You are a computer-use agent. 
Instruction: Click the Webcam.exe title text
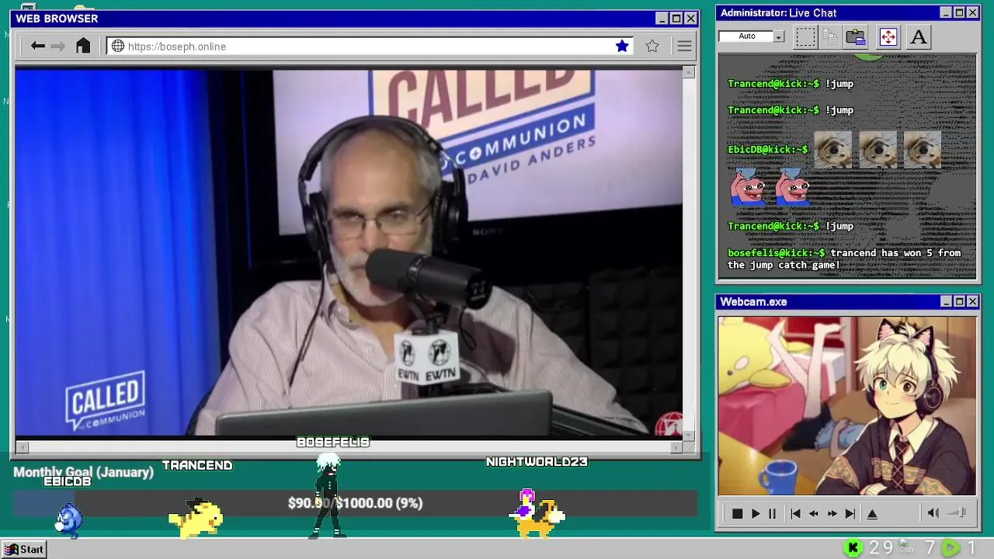click(x=753, y=301)
